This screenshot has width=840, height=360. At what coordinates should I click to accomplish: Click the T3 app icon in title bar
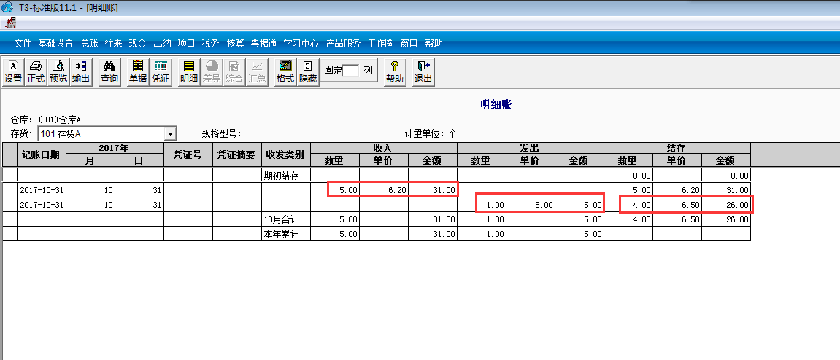[8, 7]
